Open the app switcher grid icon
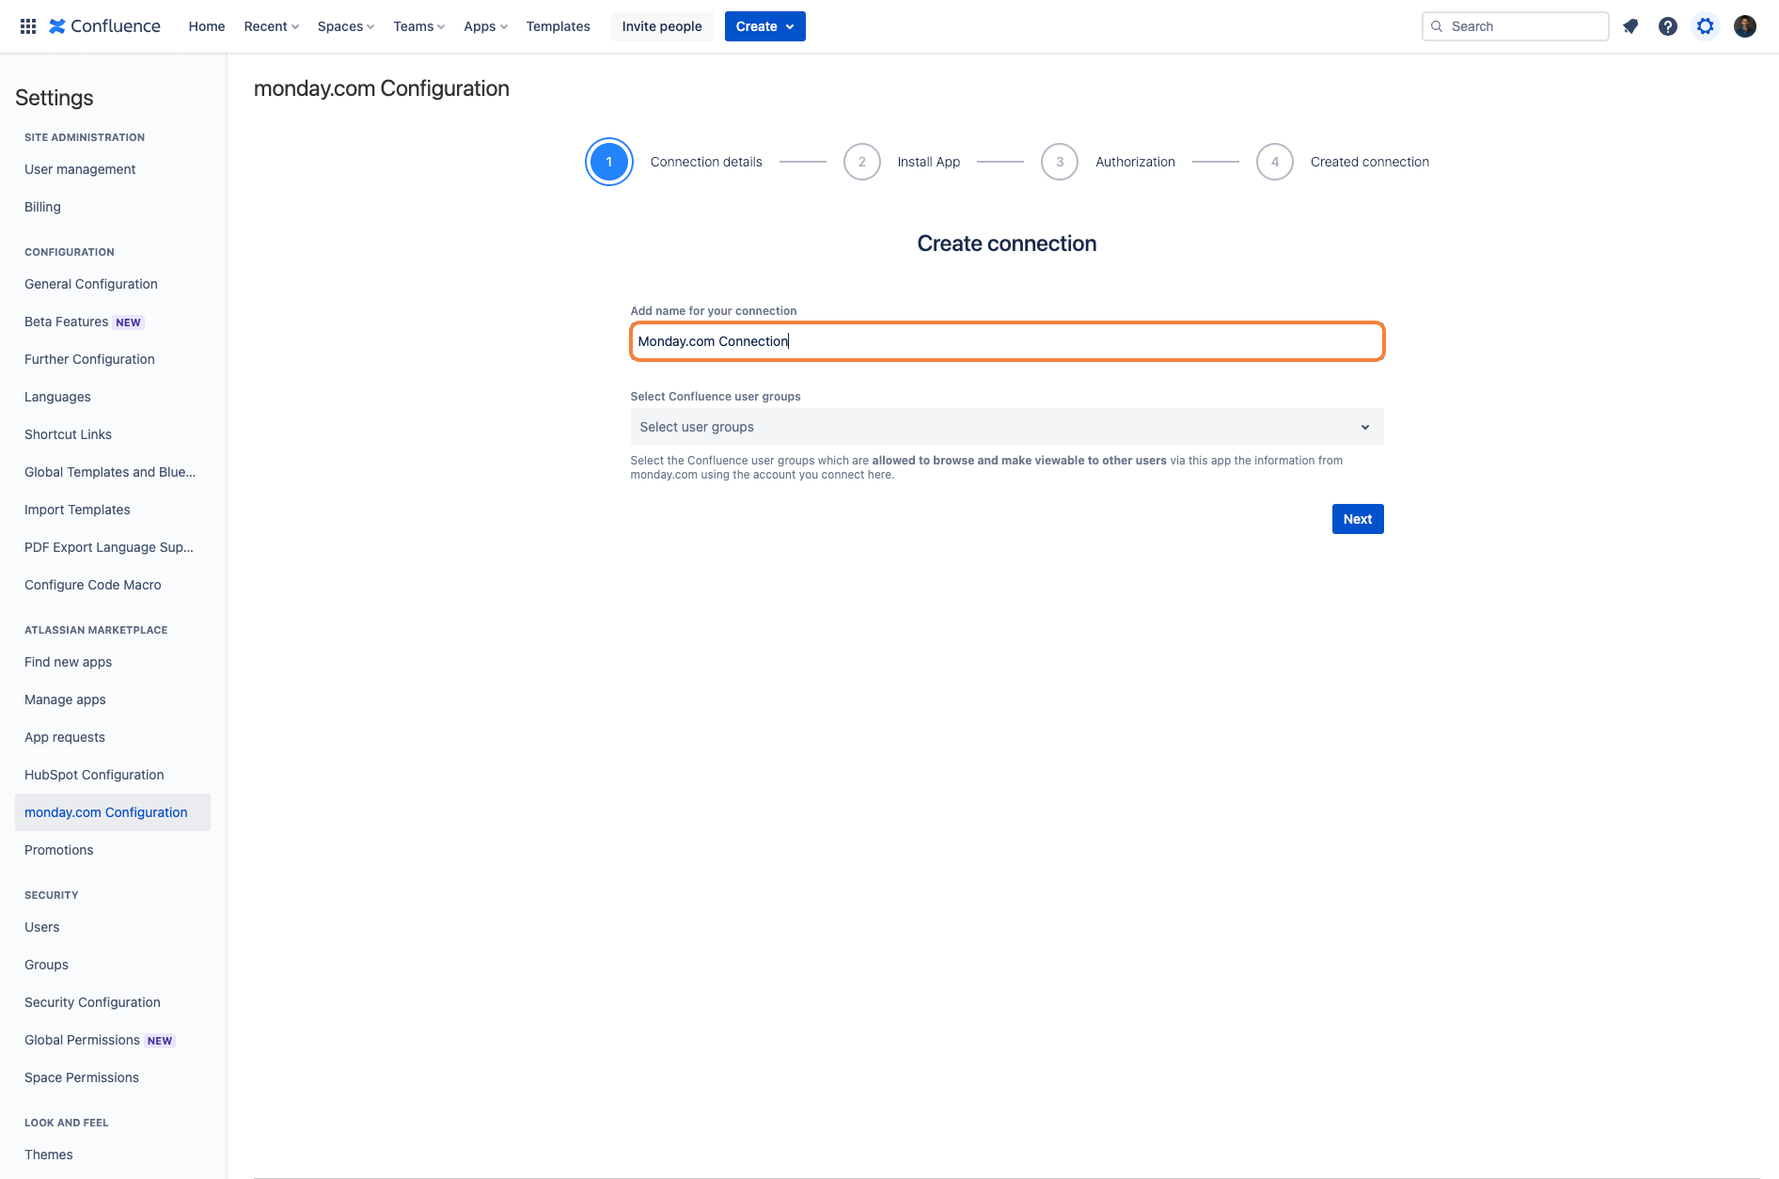 click(28, 26)
